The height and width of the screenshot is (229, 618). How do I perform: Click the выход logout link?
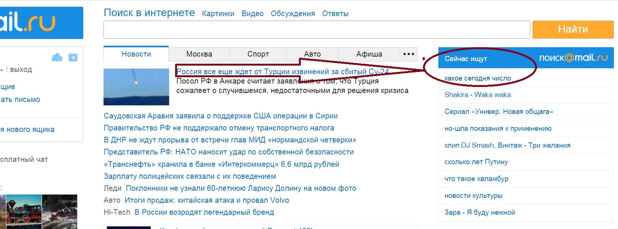click(x=21, y=70)
